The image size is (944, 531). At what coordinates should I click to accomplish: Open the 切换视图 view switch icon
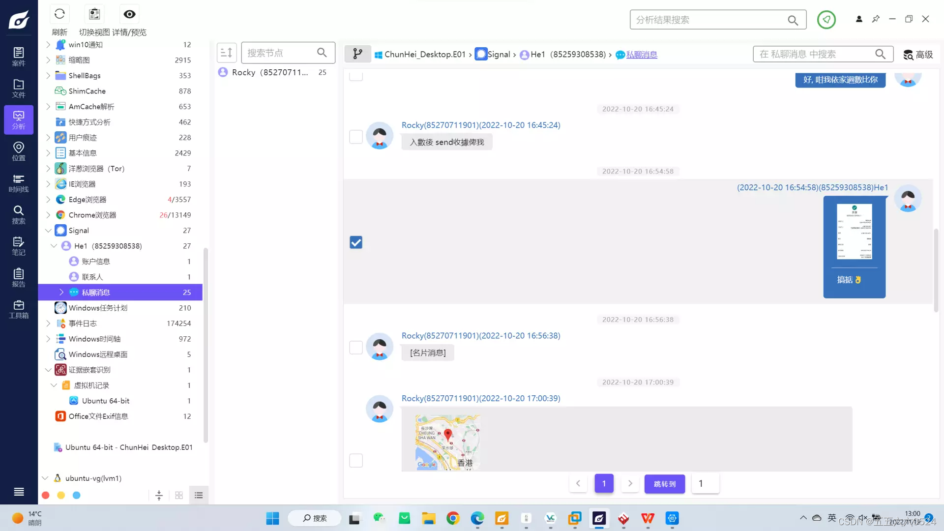point(94,14)
